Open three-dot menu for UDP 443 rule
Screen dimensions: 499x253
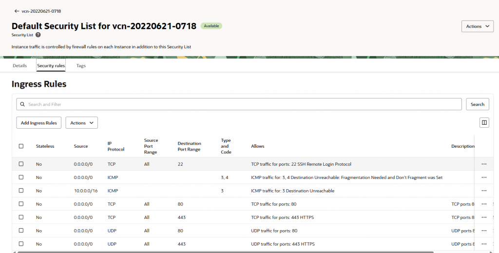pyautogui.click(x=483, y=244)
